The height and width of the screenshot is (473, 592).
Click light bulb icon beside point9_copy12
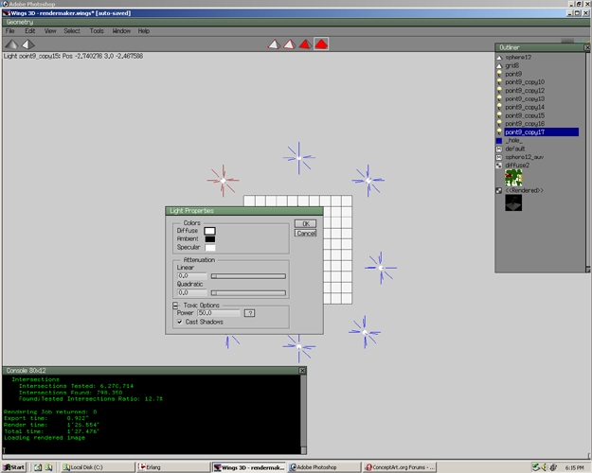(x=499, y=91)
